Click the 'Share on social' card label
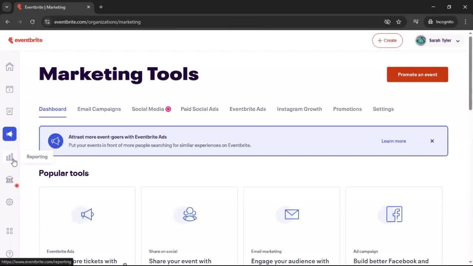 (x=163, y=251)
